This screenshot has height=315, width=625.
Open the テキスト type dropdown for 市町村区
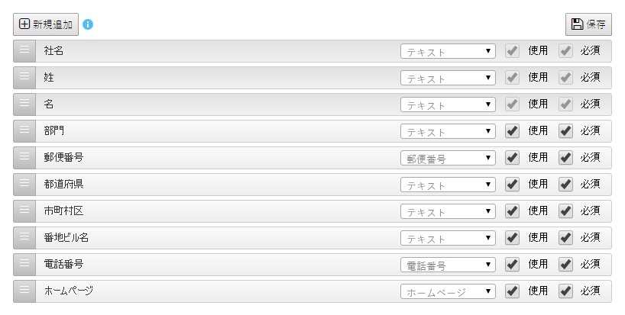pos(448,211)
